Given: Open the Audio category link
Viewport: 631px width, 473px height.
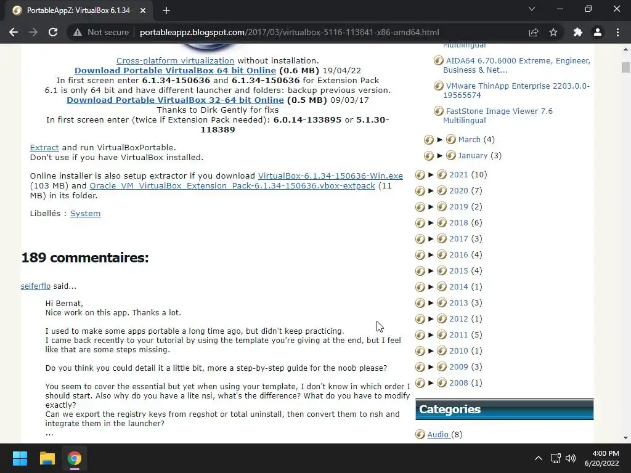Looking at the screenshot, I should 438,434.
